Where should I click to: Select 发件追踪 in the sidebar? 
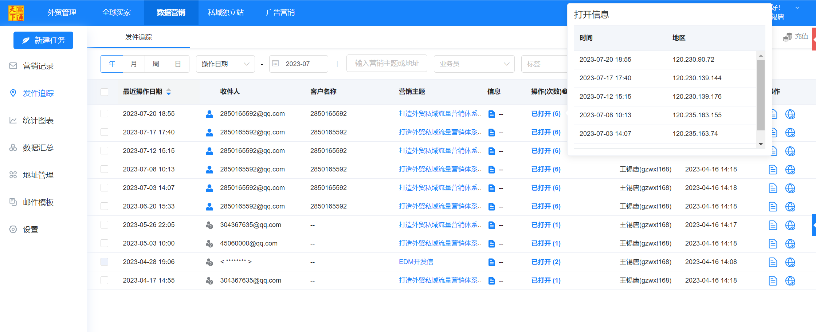(32, 93)
